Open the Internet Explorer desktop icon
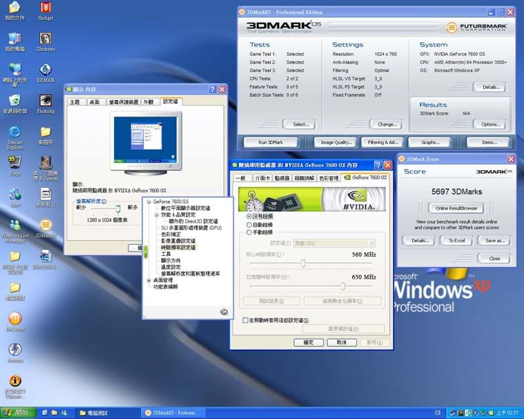This screenshot has height=419, width=524. 14,137
